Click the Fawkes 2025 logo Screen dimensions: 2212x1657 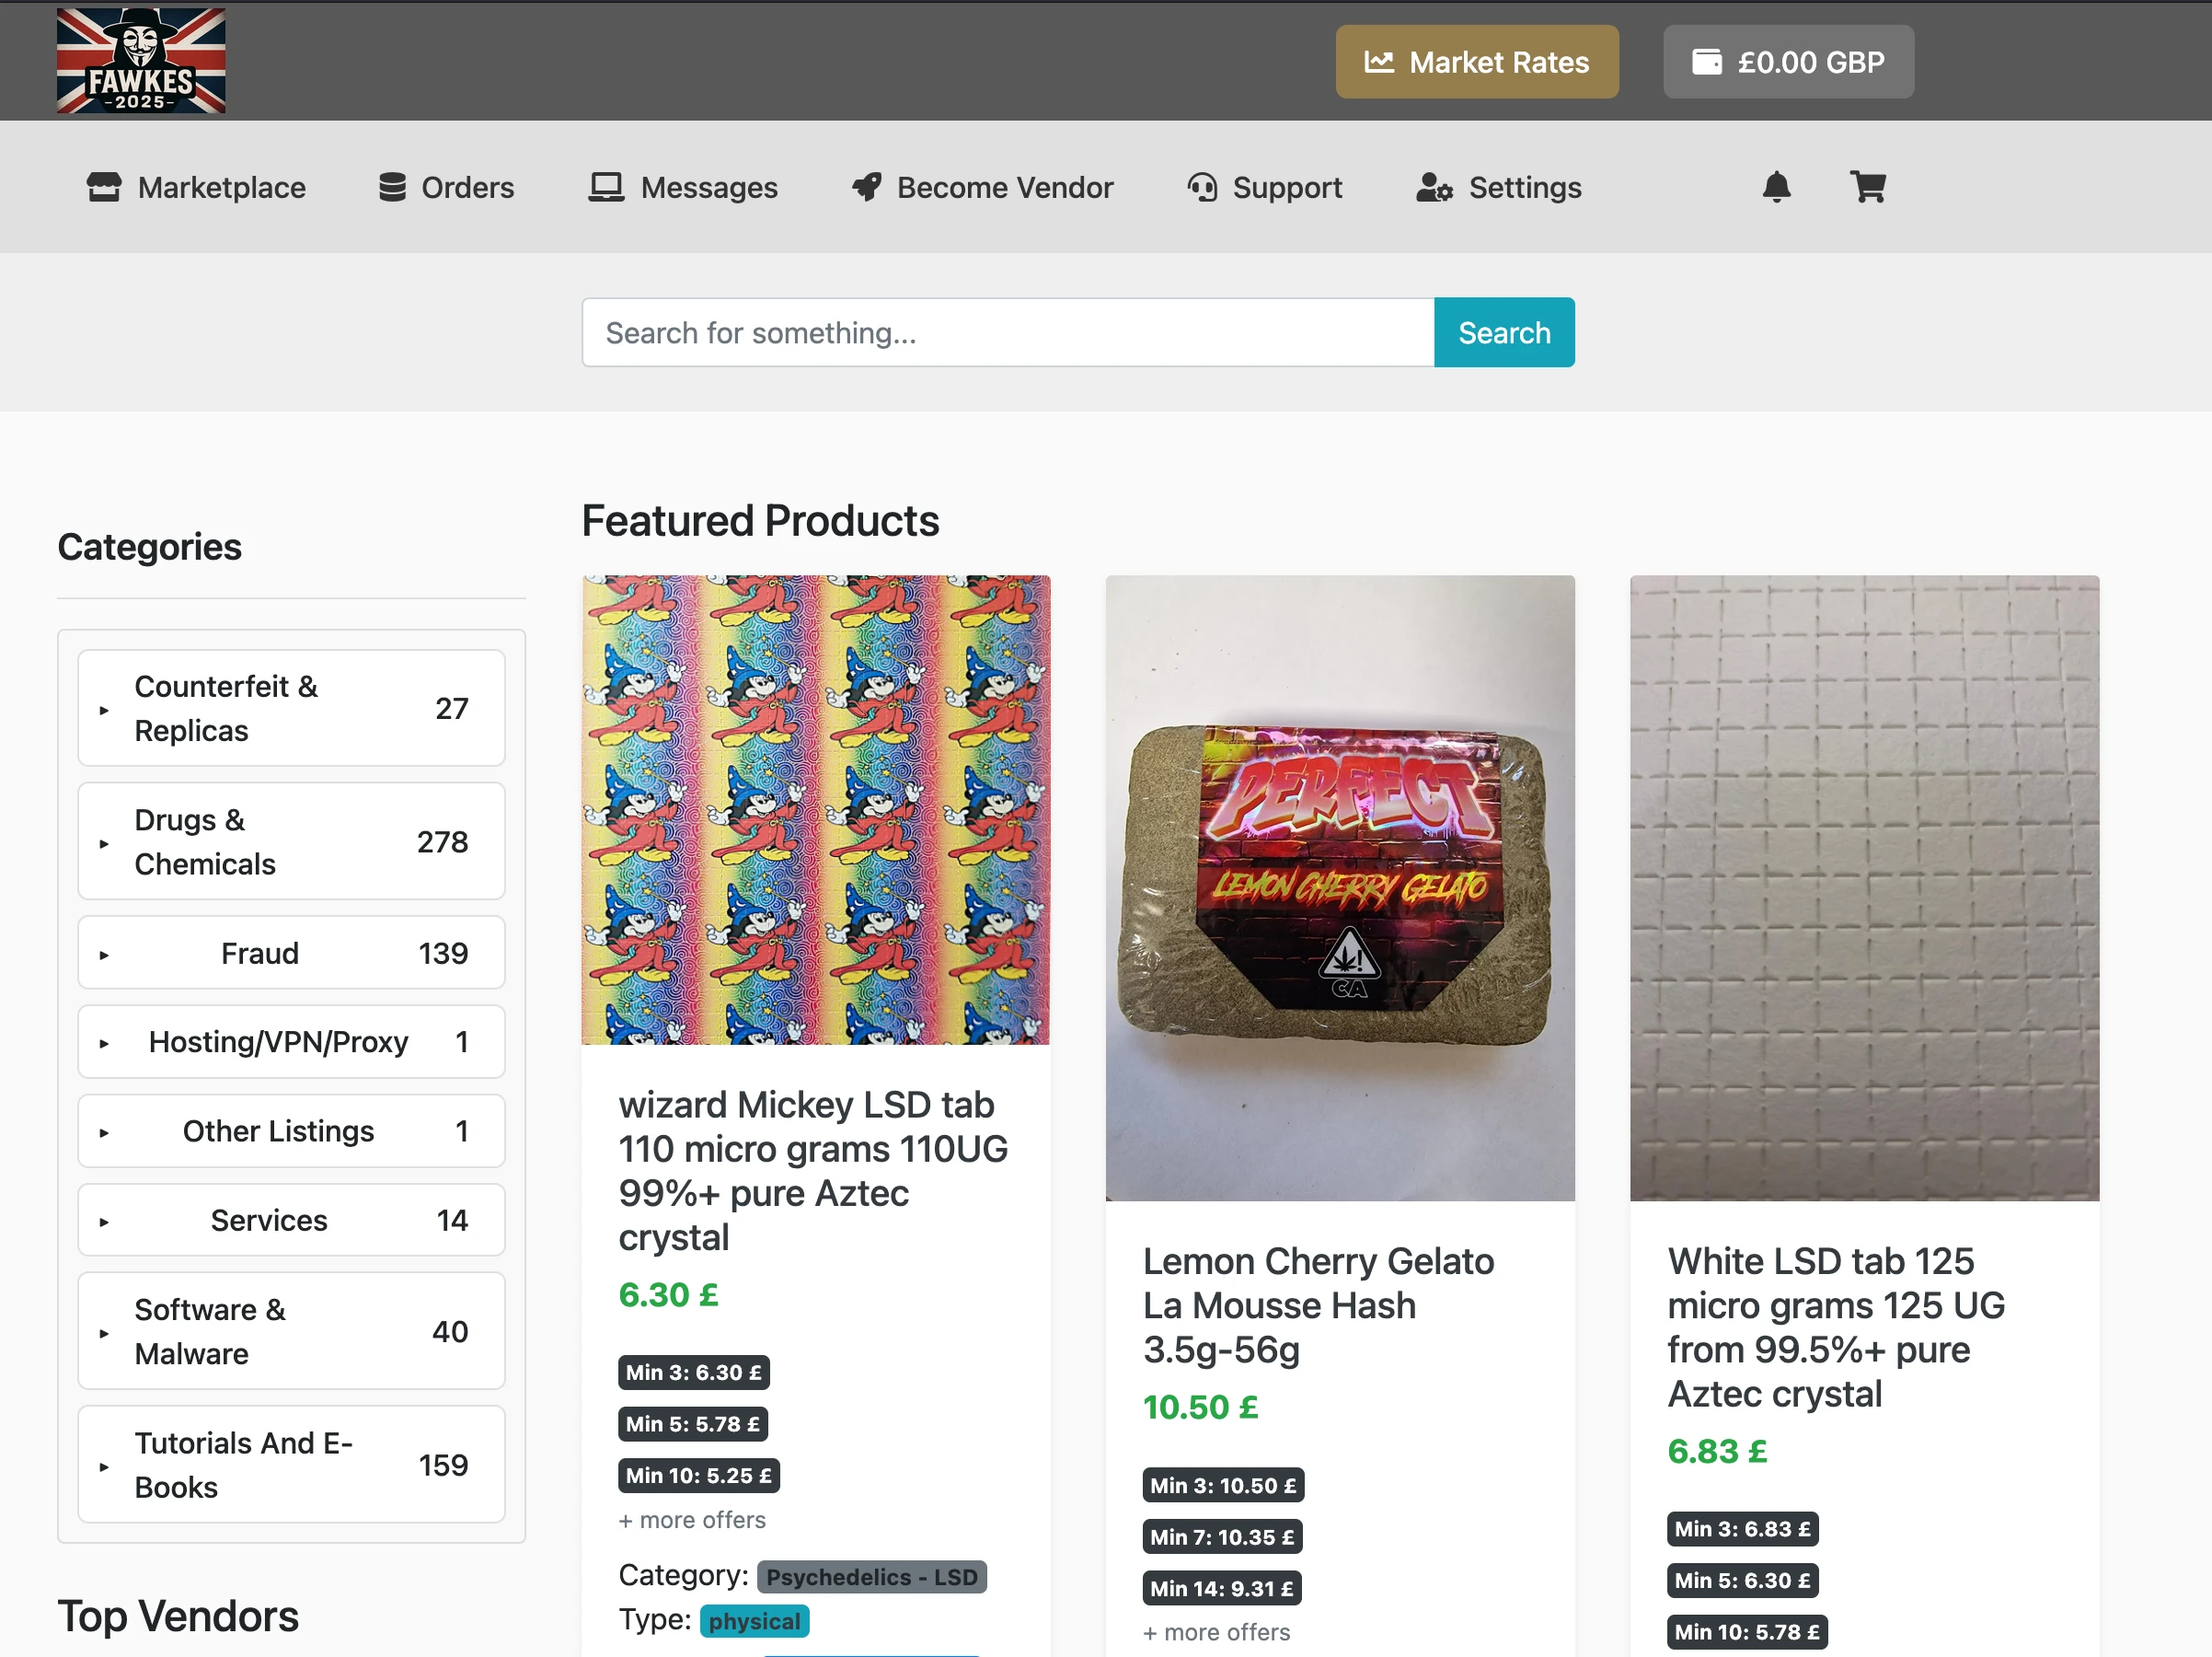point(140,61)
